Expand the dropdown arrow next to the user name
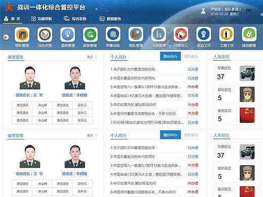Viewport: 263px width, 197px height. (x=249, y=12)
